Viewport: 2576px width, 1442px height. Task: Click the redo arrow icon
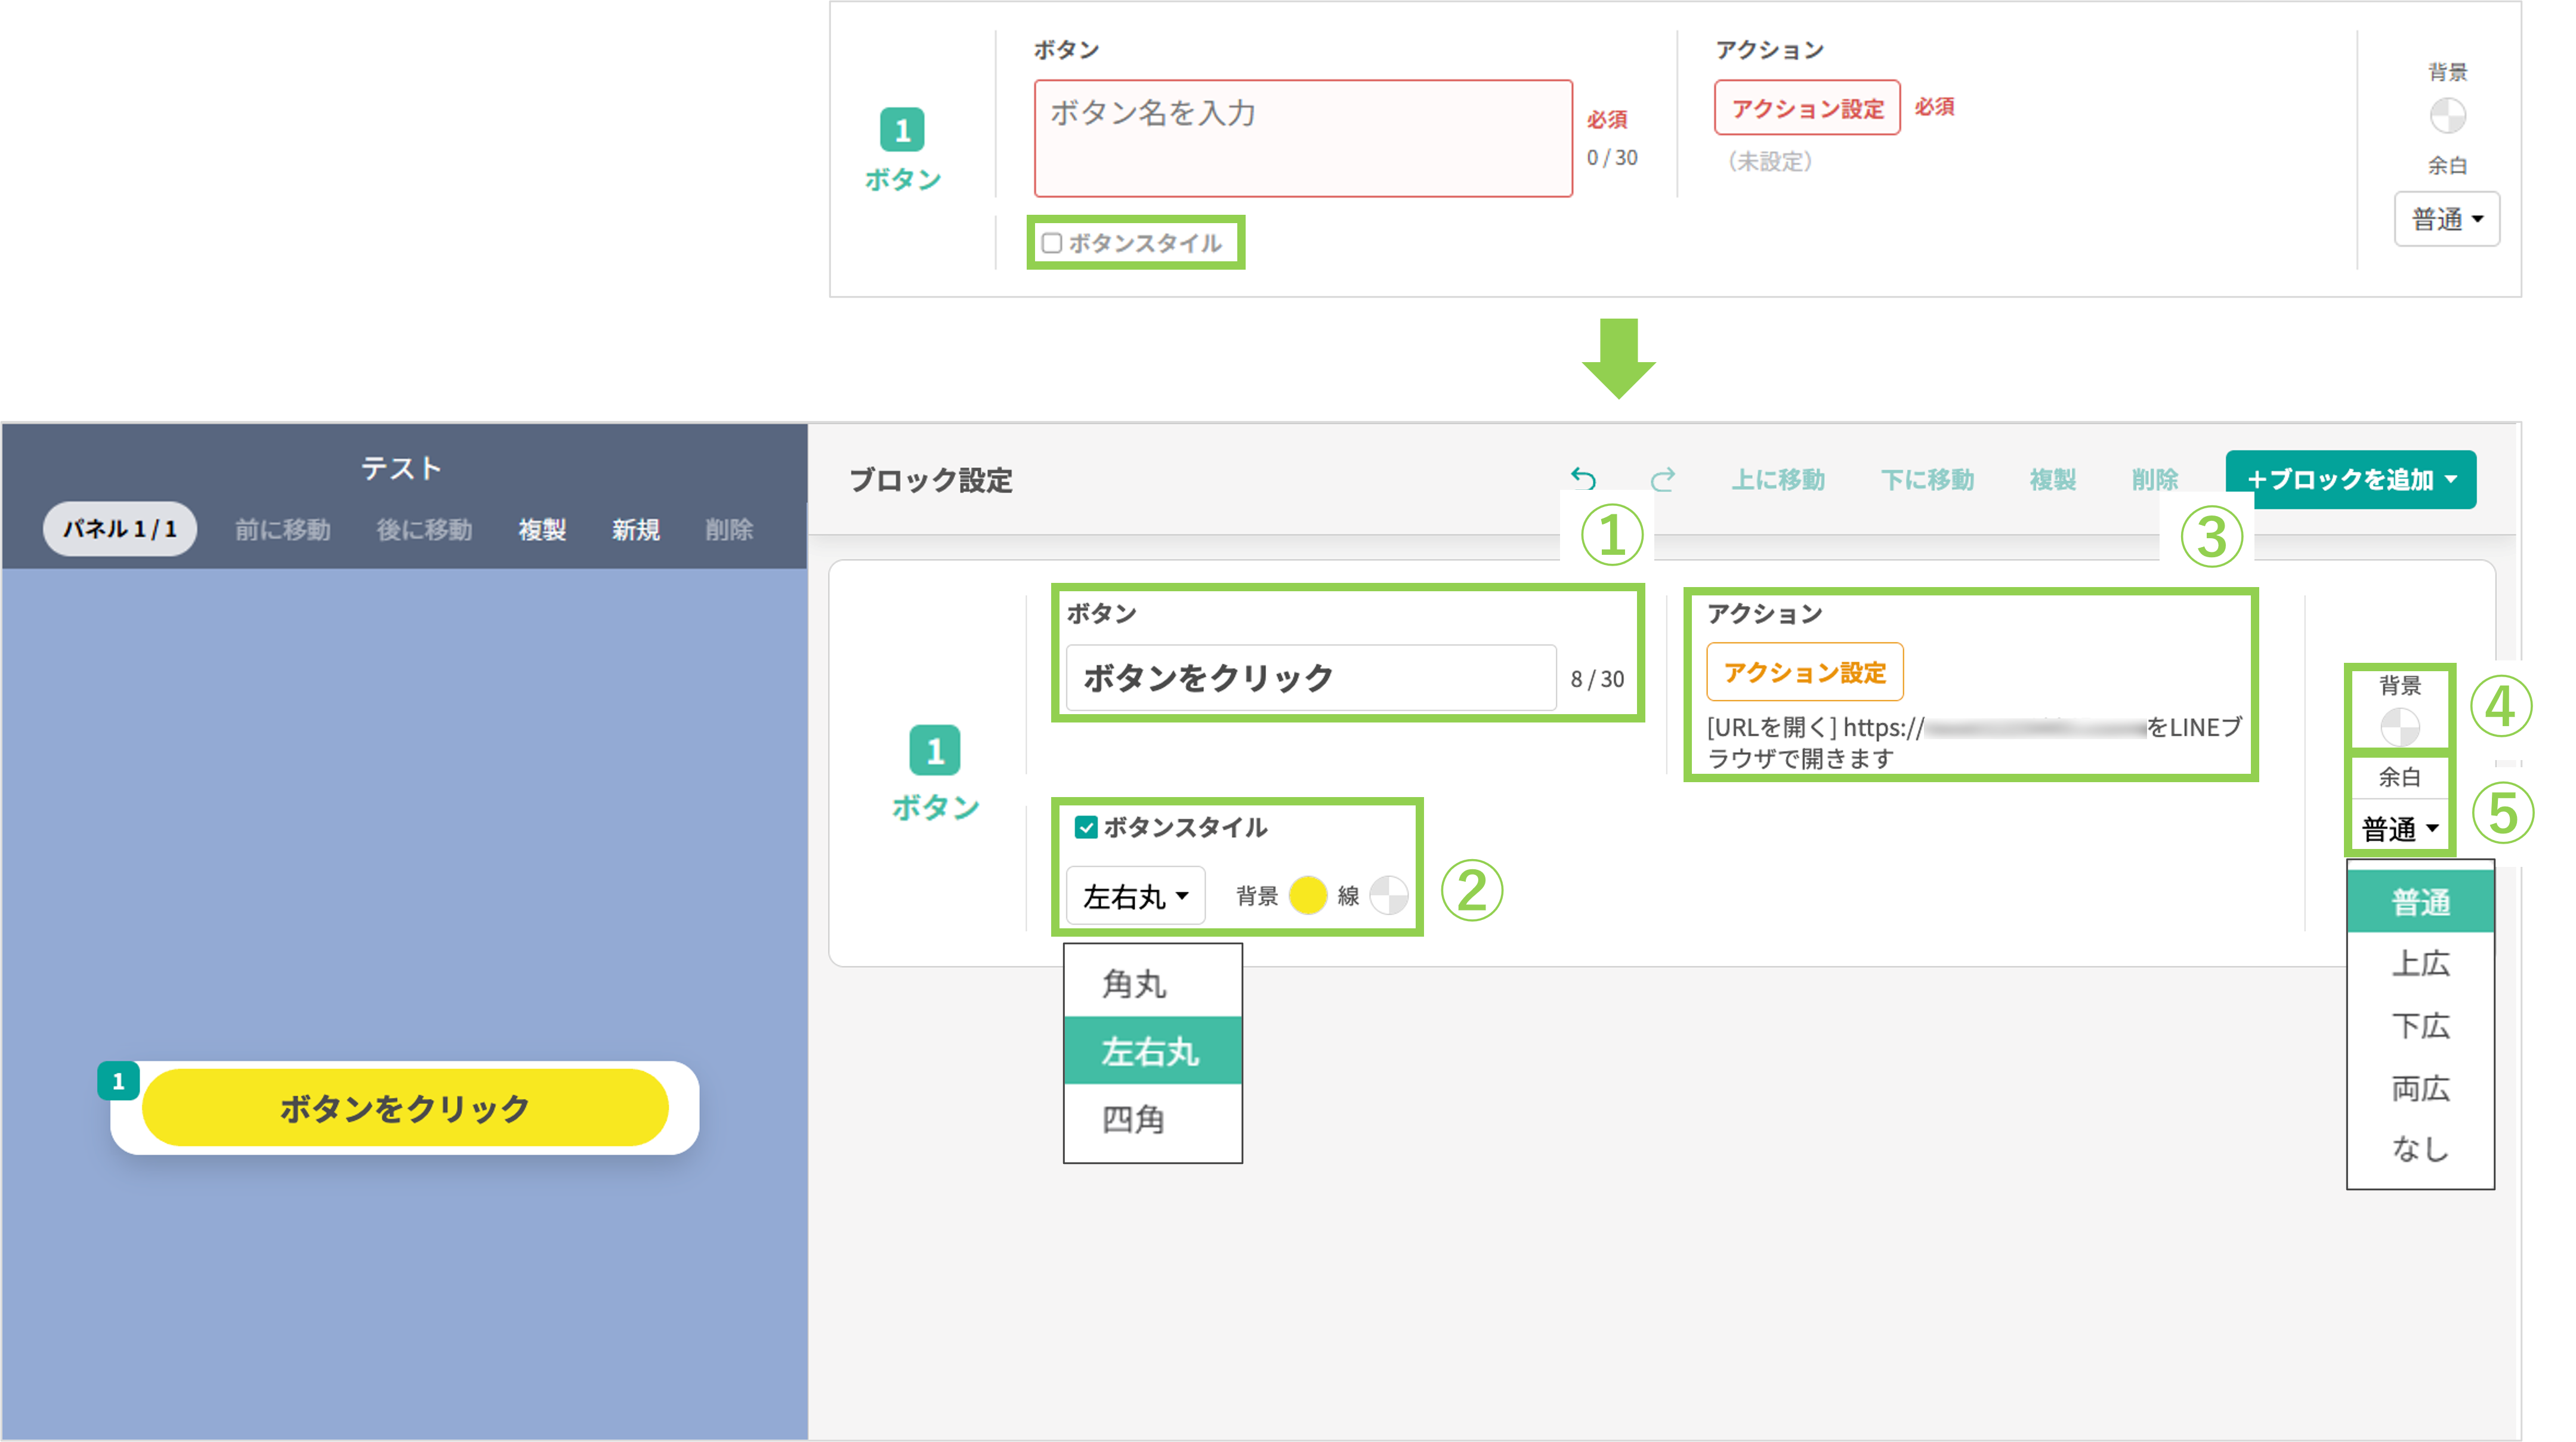pos(1662,480)
